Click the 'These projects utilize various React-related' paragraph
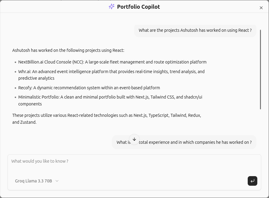The height and width of the screenshot is (198, 269). 106,119
